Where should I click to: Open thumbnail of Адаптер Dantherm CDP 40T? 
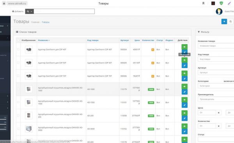tap(28, 50)
